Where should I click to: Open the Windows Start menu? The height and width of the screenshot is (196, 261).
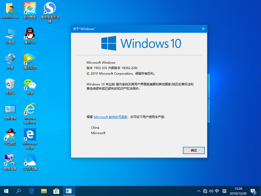6,191
